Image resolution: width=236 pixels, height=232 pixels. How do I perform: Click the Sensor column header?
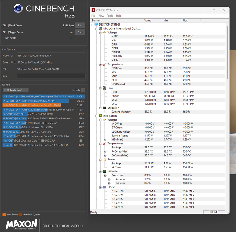[x=117, y=21]
